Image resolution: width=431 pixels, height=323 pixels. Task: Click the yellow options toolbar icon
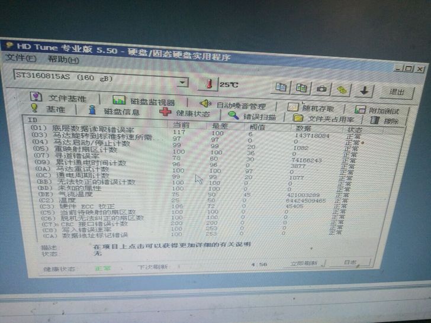tap(342, 89)
